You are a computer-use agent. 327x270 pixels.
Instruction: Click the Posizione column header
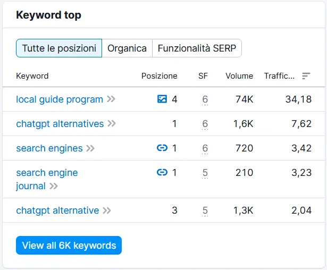159,76
